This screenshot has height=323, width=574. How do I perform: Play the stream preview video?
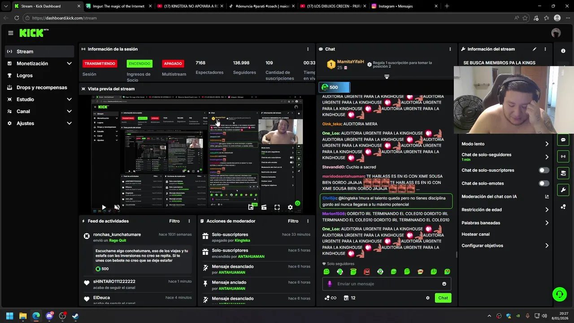(104, 207)
